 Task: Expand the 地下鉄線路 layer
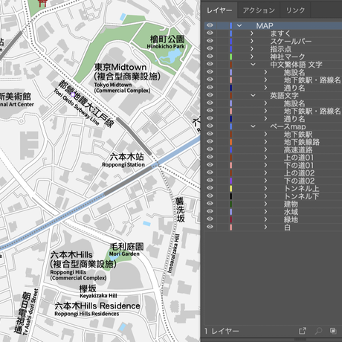coord(265,142)
